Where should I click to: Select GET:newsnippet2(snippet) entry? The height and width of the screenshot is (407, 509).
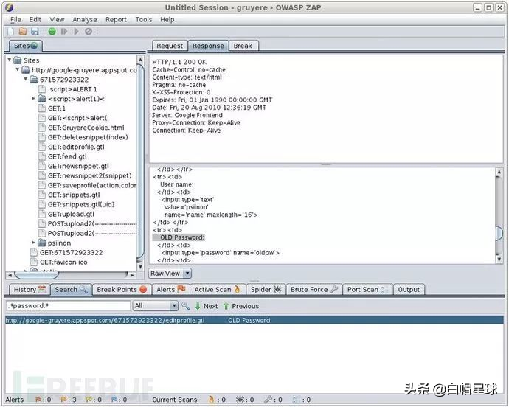point(86,175)
